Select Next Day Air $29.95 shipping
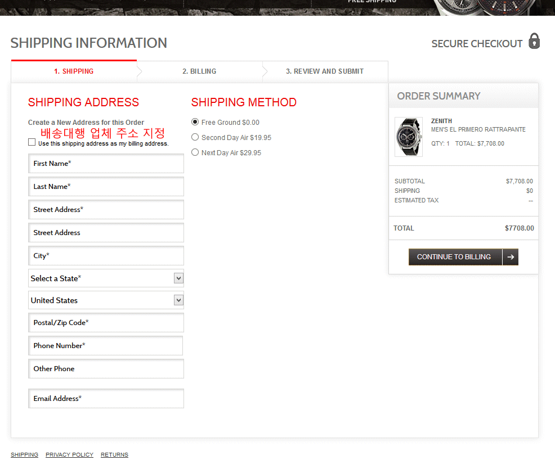The height and width of the screenshot is (469, 555). tap(195, 152)
